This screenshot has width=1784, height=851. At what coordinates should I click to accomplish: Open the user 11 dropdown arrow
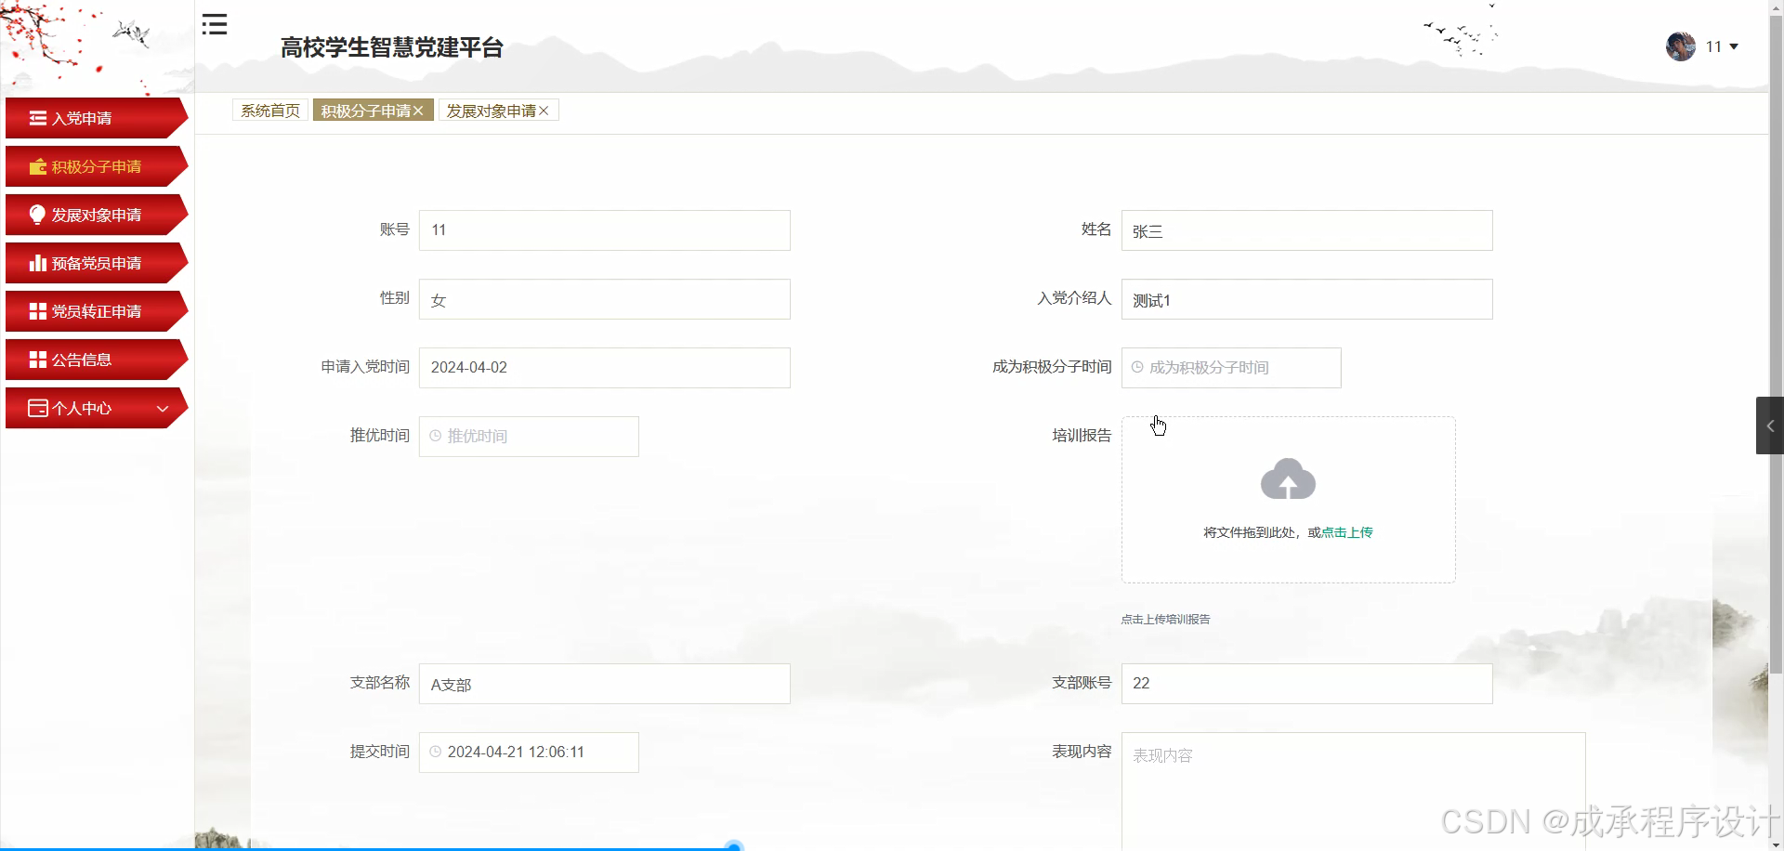point(1734,46)
